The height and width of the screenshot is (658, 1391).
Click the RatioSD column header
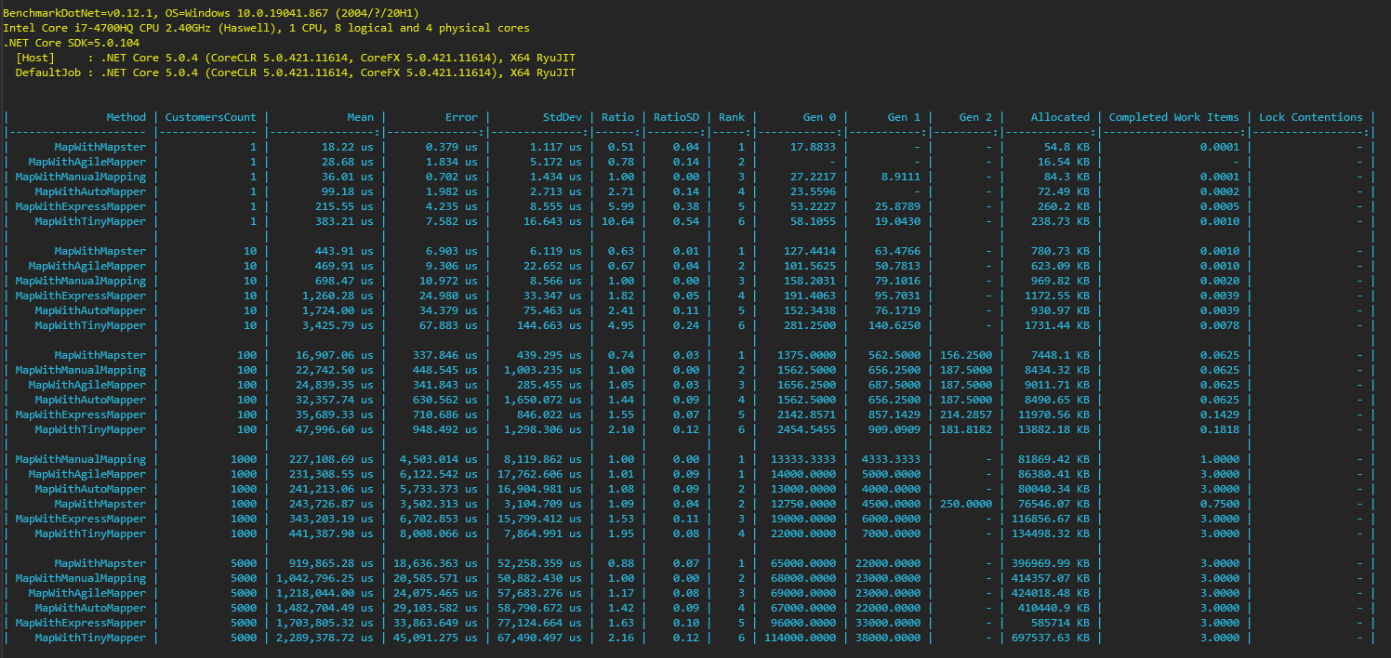point(676,117)
